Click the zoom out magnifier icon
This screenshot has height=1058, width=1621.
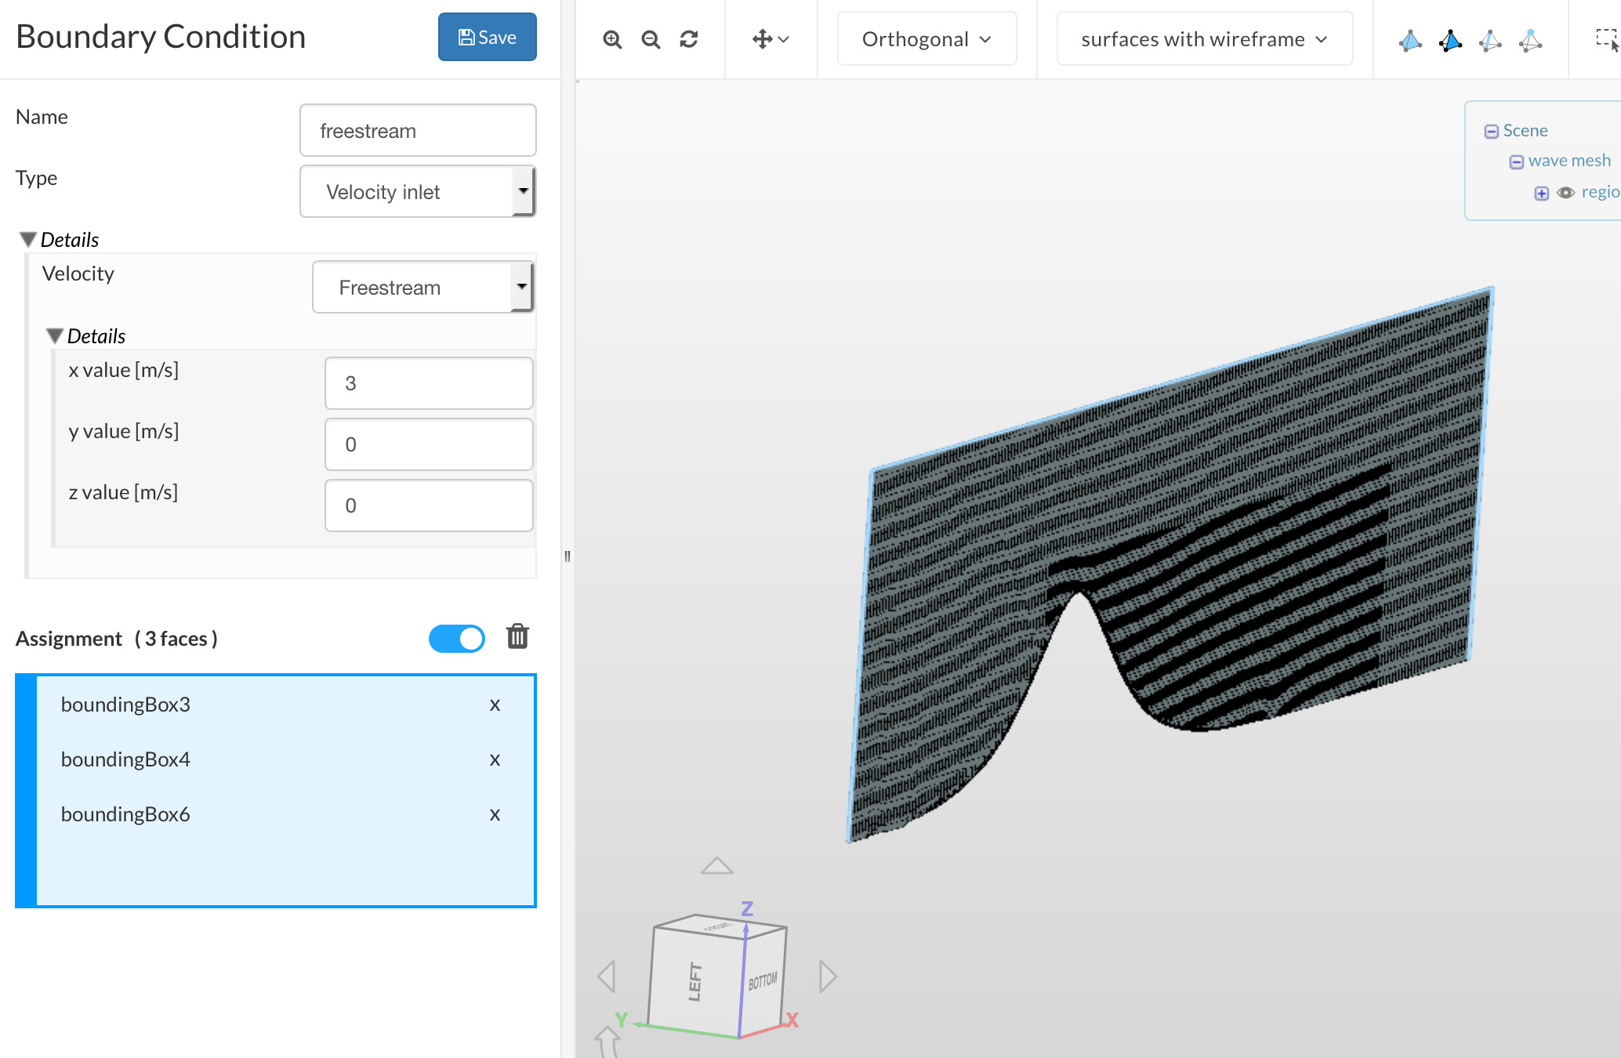(x=651, y=39)
